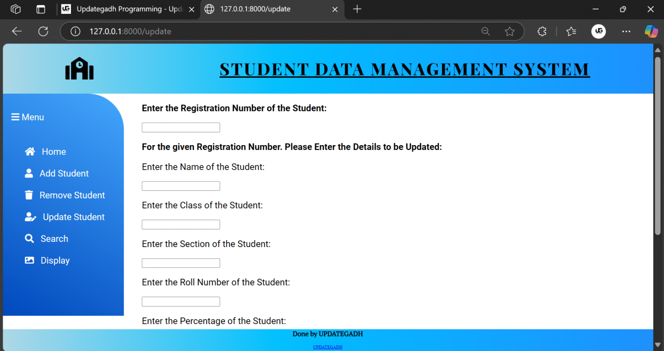664x351 pixels.
Task: Click the page refresh button
Action: [43, 31]
